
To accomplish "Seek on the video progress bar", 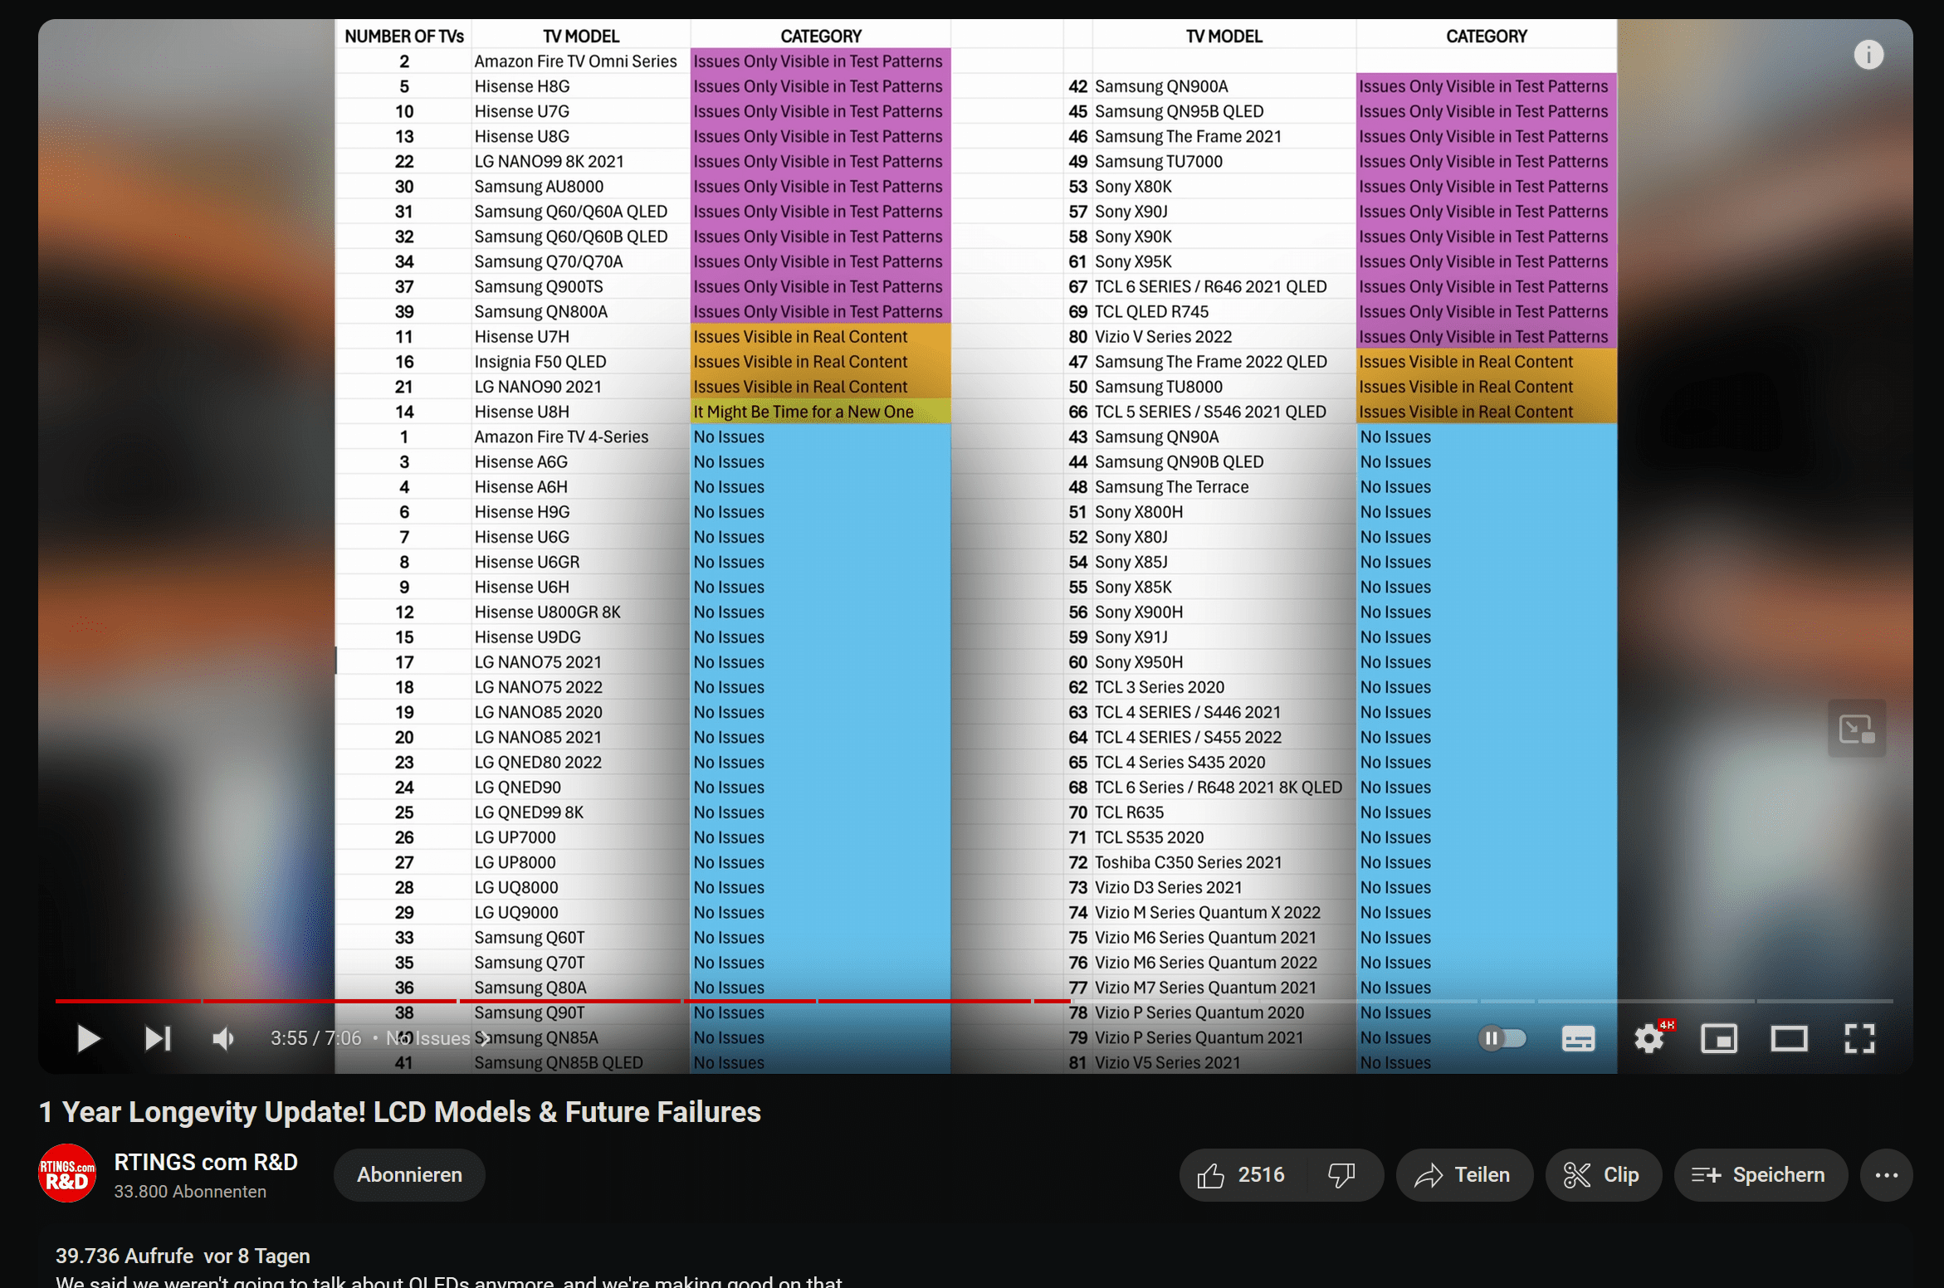I will tap(974, 1001).
